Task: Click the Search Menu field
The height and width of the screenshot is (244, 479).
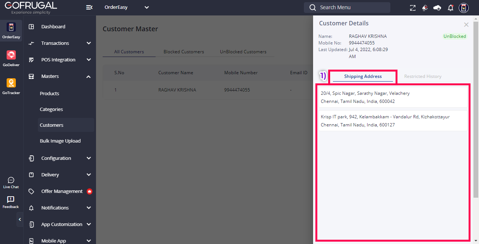Action: coord(347,7)
